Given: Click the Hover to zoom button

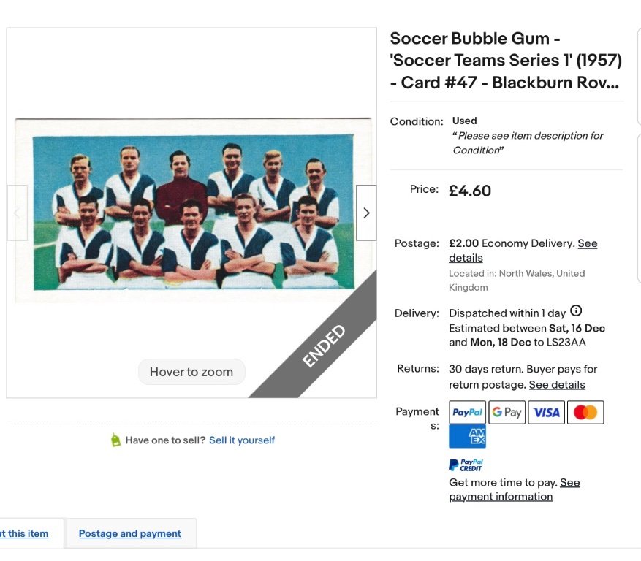Looking at the screenshot, I should (191, 372).
